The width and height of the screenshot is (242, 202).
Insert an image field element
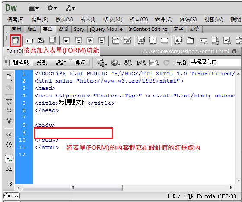click(141, 40)
